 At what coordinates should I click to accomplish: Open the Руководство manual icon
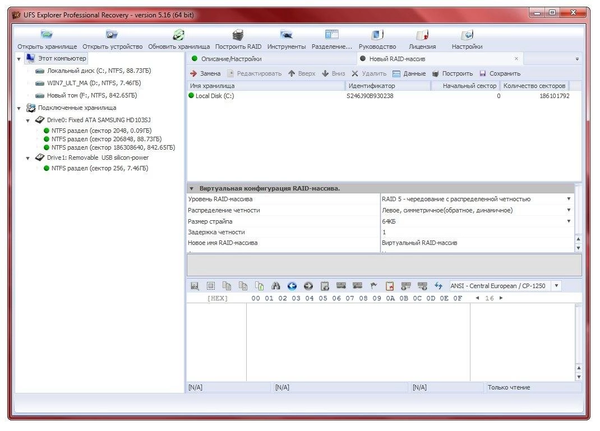tap(377, 35)
